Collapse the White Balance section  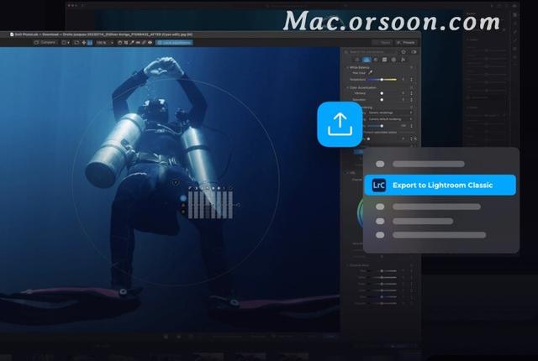tap(347, 67)
